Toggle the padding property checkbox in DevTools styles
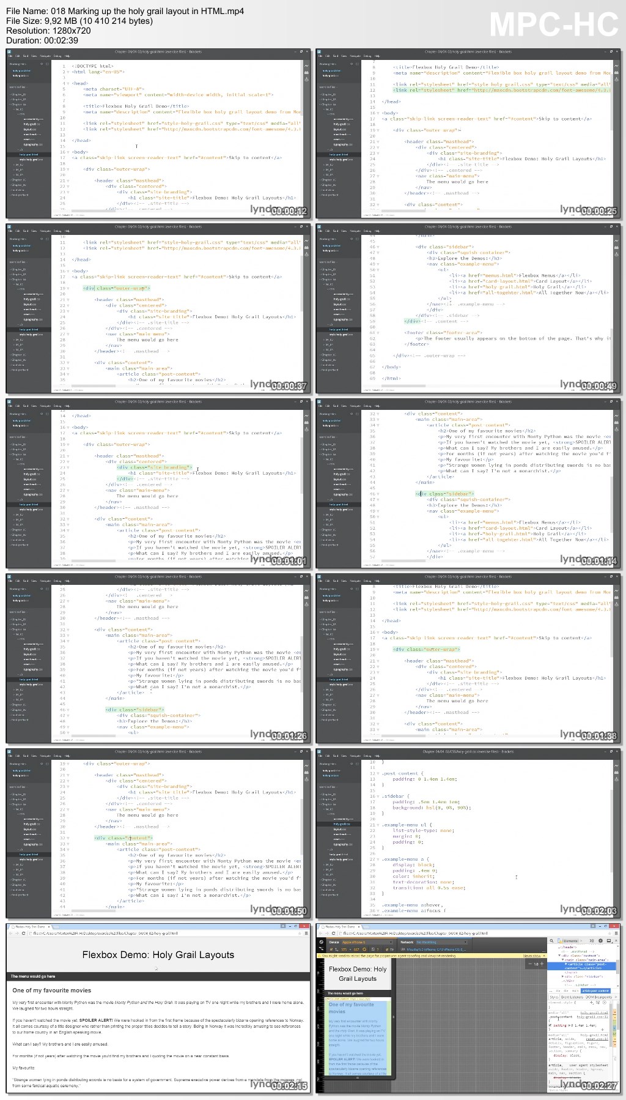 tap(551, 1025)
